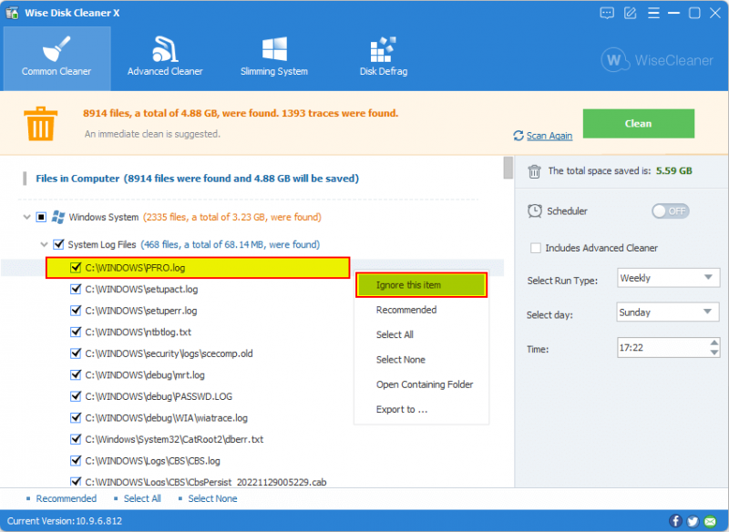The image size is (729, 532).
Task: Select C:\WINDOWS\PFRO.log file row text
Action: [x=135, y=268]
